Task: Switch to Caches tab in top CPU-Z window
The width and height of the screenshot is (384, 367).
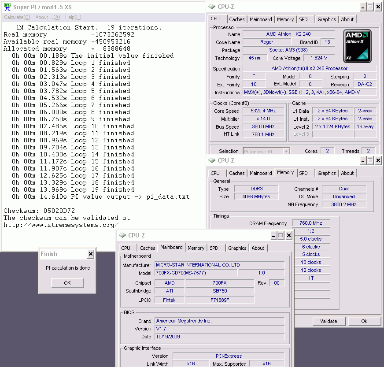Action: 236,19
